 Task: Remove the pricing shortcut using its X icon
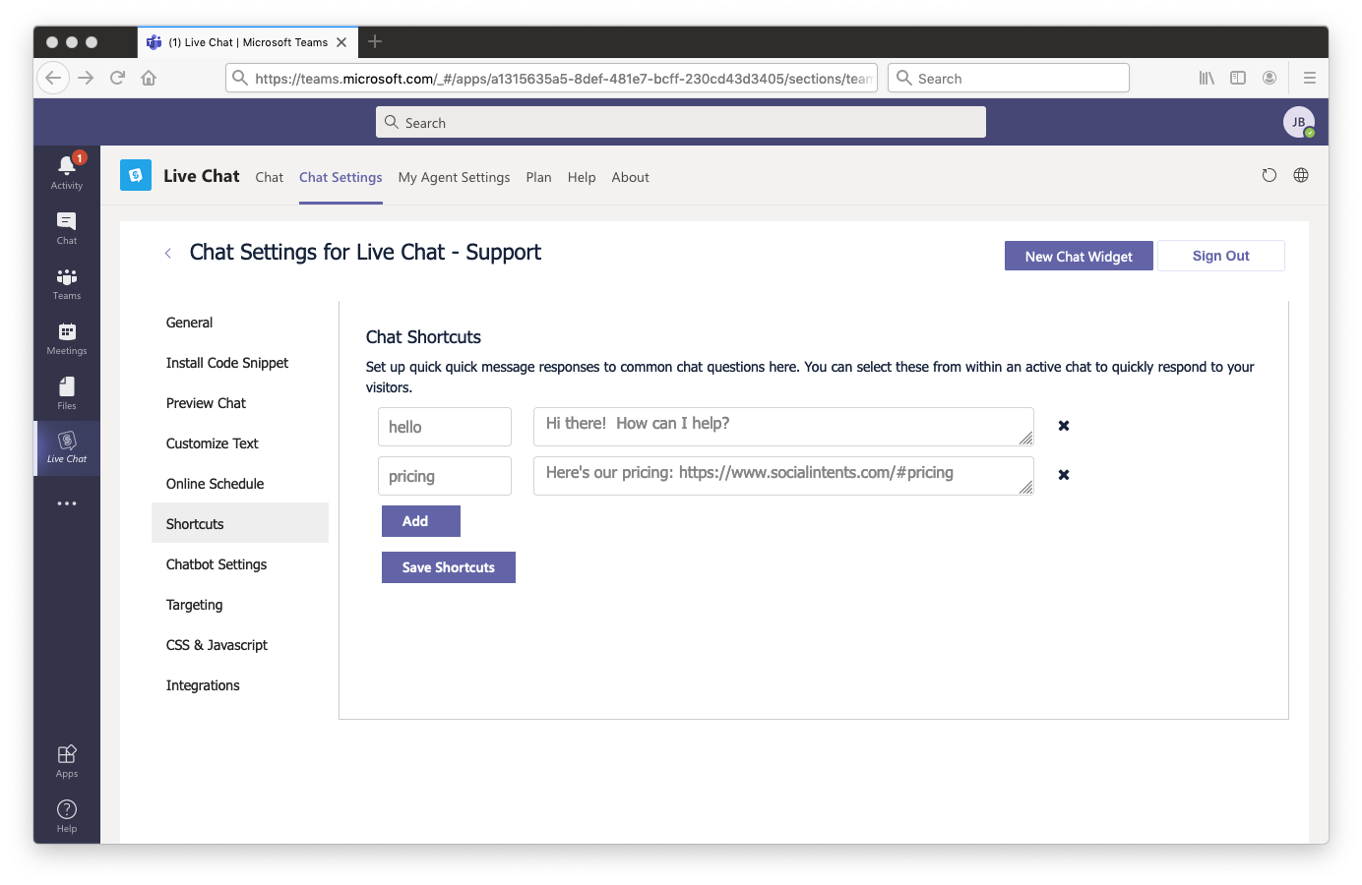[x=1063, y=474]
